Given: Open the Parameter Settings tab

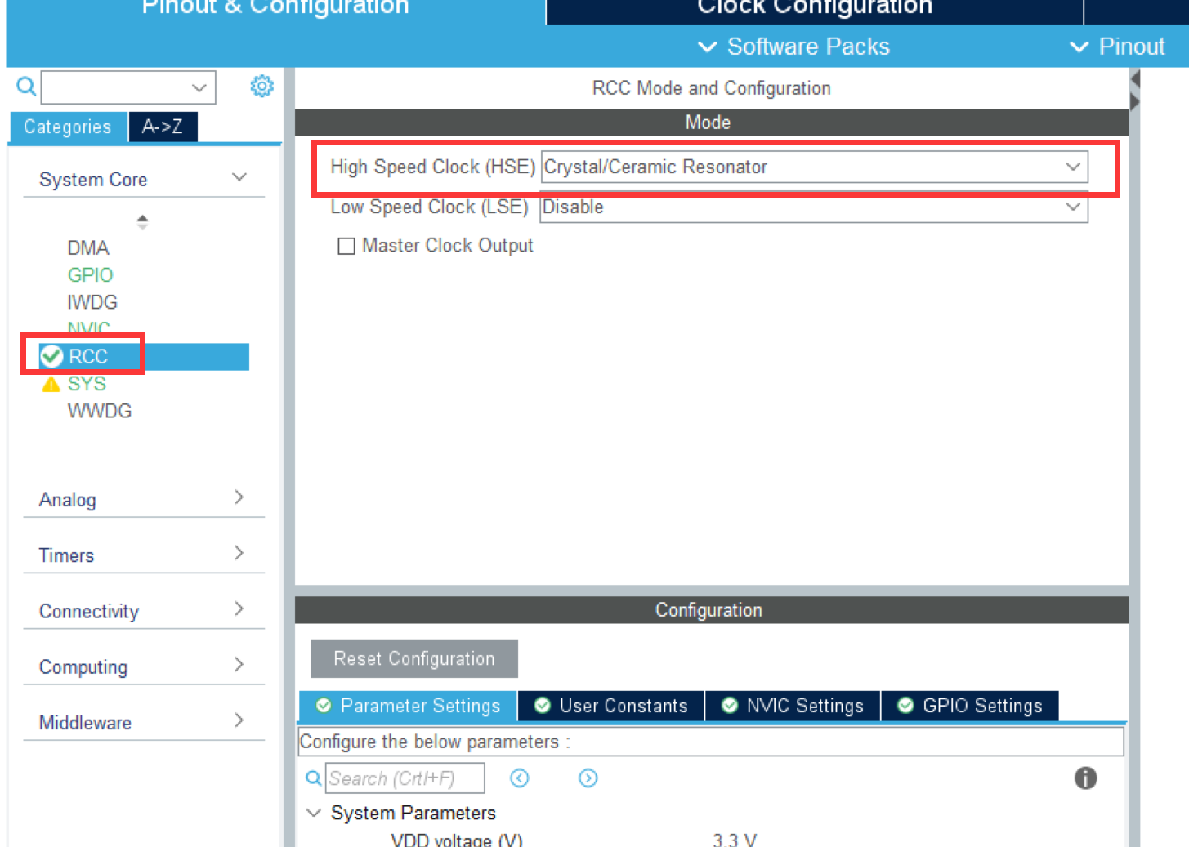Looking at the screenshot, I should coord(408,706).
